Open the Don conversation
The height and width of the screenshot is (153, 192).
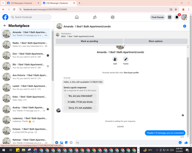pos(26,55)
